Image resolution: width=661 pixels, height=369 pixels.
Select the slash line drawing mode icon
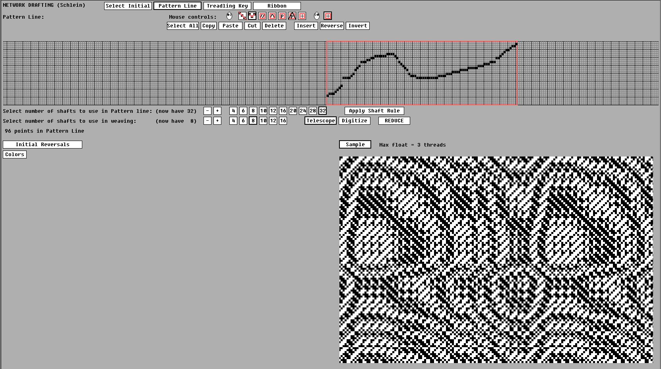coord(243,16)
